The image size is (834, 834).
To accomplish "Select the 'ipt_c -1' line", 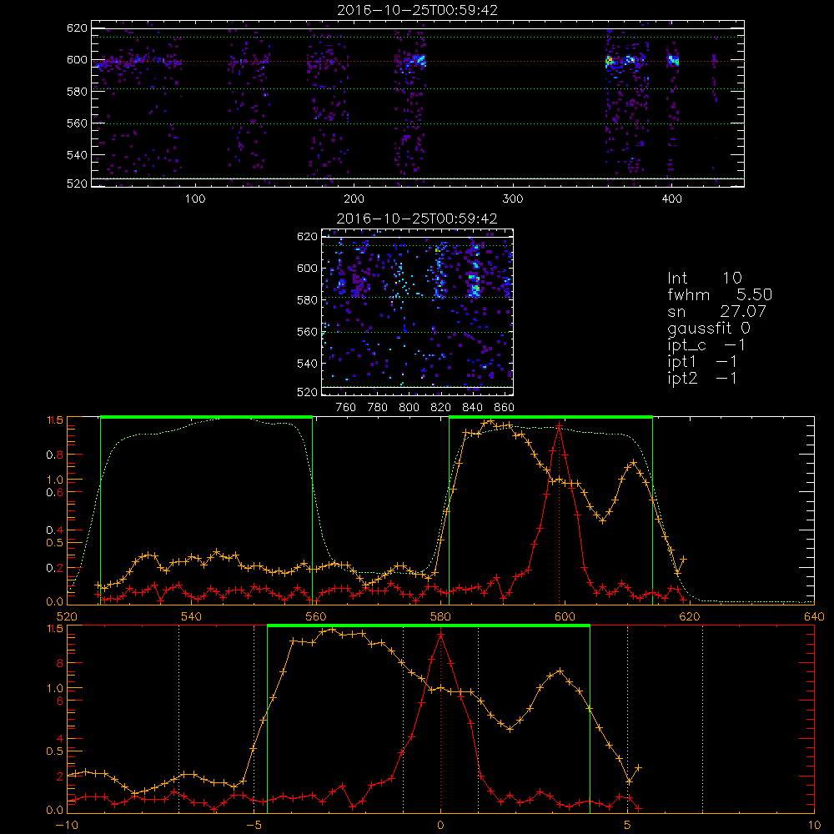I will pos(707,345).
